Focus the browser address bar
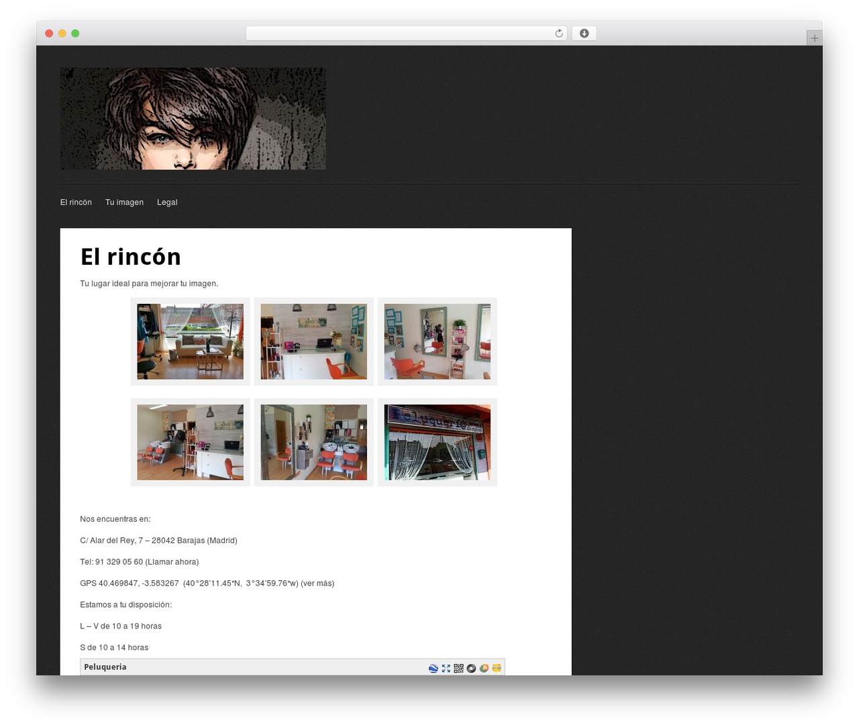The image size is (859, 727). click(x=406, y=34)
